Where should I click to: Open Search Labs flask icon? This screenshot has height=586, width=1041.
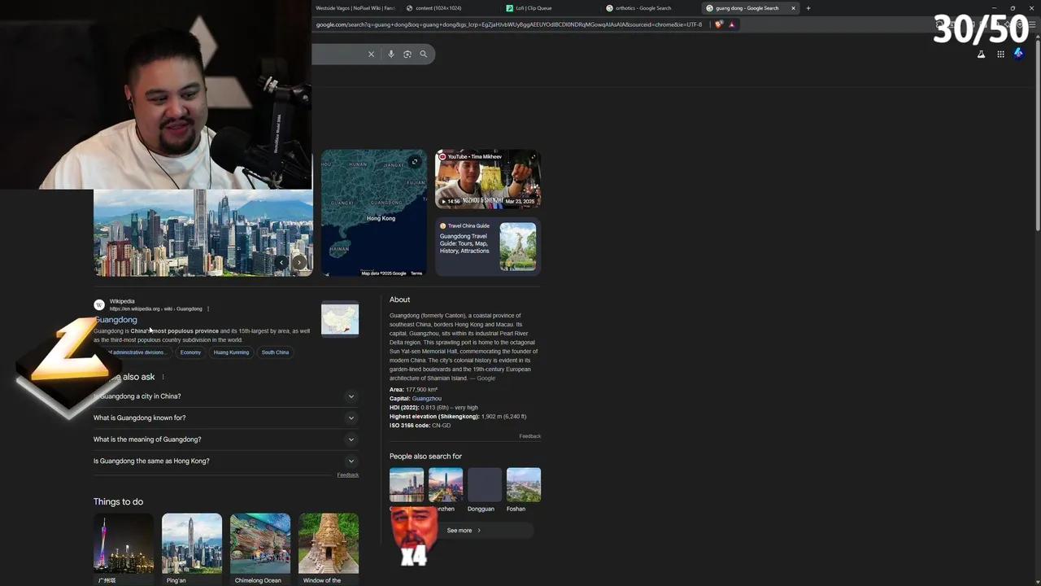(x=981, y=55)
